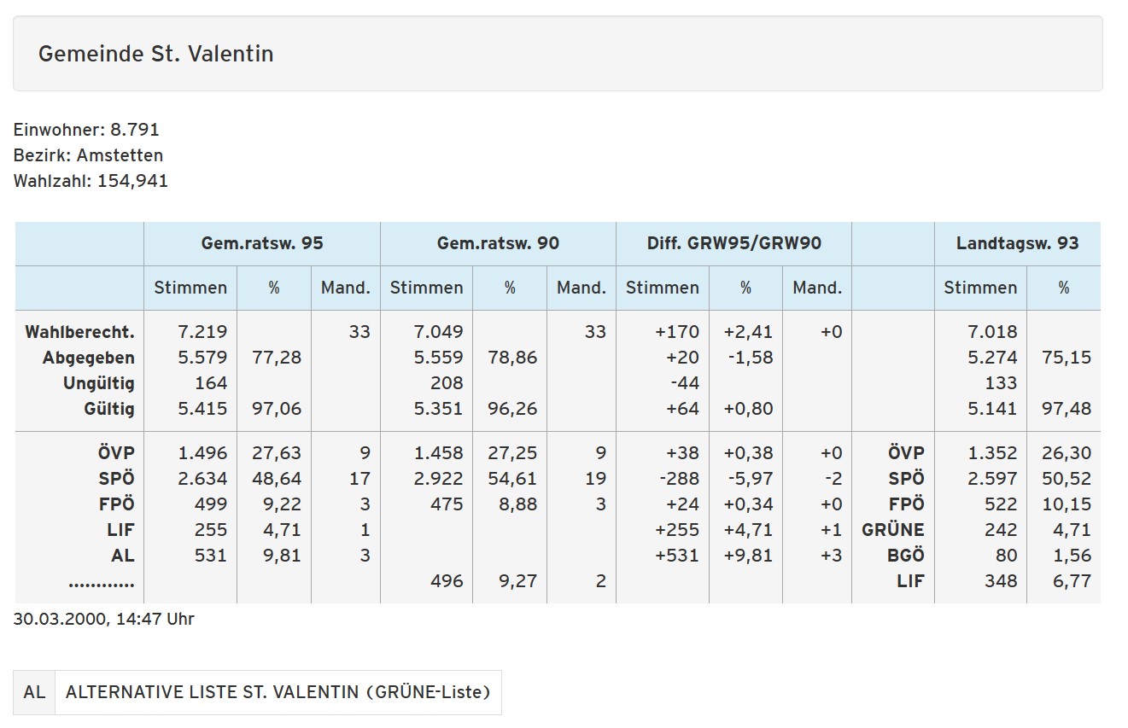Click the Landtagsw. 93 column header
Image resolution: width=1128 pixels, height=728 pixels.
click(1017, 243)
